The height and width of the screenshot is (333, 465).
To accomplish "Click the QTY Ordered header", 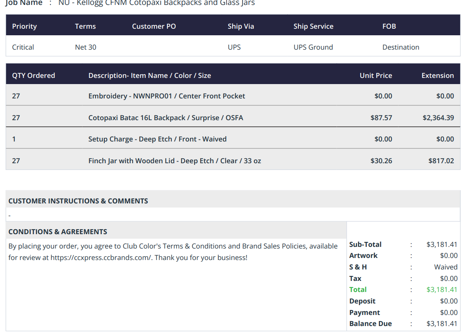I will pos(34,75).
